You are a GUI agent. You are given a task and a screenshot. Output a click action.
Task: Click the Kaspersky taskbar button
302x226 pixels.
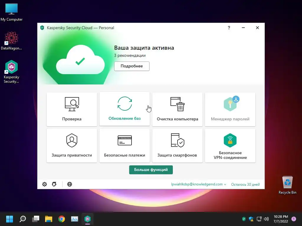click(87, 219)
